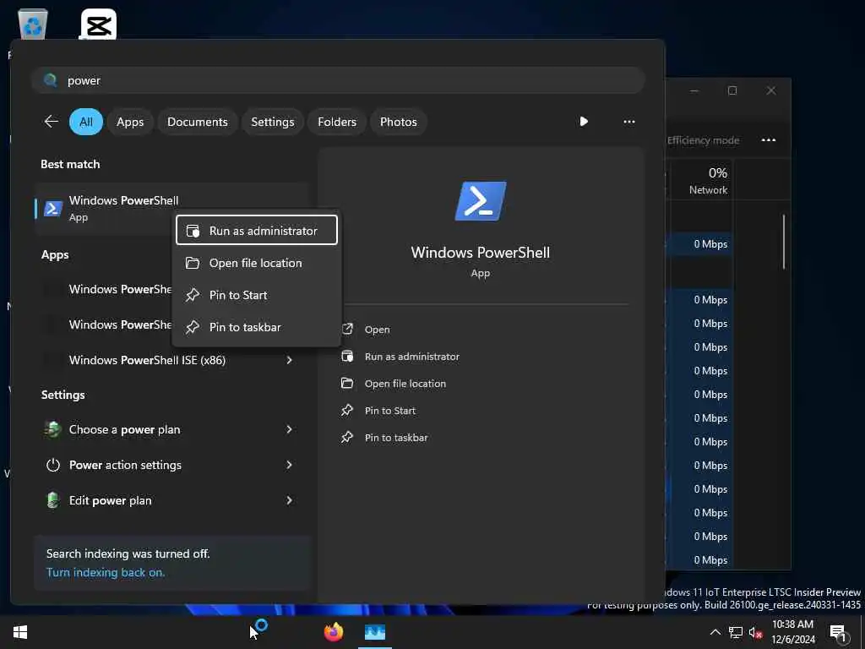The height and width of the screenshot is (649, 865).
Task: Click preview pane Pin to Start pin icon
Action: click(347, 410)
